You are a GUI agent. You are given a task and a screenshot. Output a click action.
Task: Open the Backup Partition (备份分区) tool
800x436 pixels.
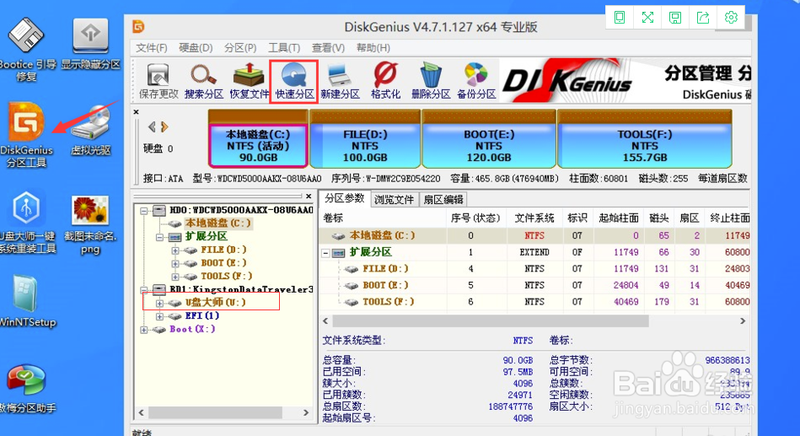(x=476, y=81)
